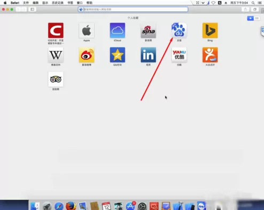The image size is (264, 210).
Task: Open Xcode hammer icon in Dock
Action: (x=178, y=206)
